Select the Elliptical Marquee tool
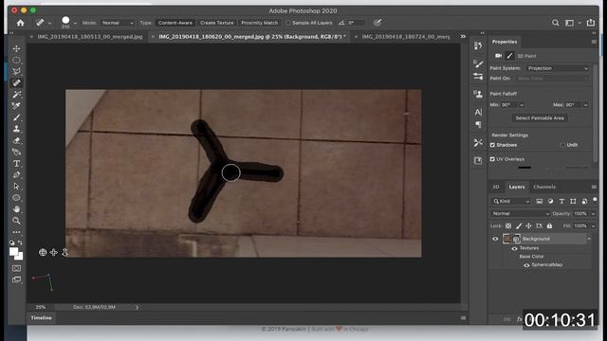This screenshot has height=341, width=607. [x=16, y=60]
